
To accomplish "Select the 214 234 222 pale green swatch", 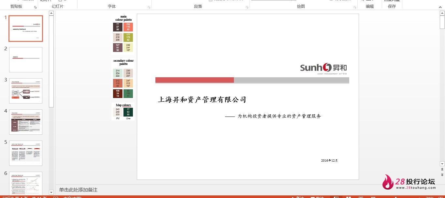I will [x=118, y=73].
